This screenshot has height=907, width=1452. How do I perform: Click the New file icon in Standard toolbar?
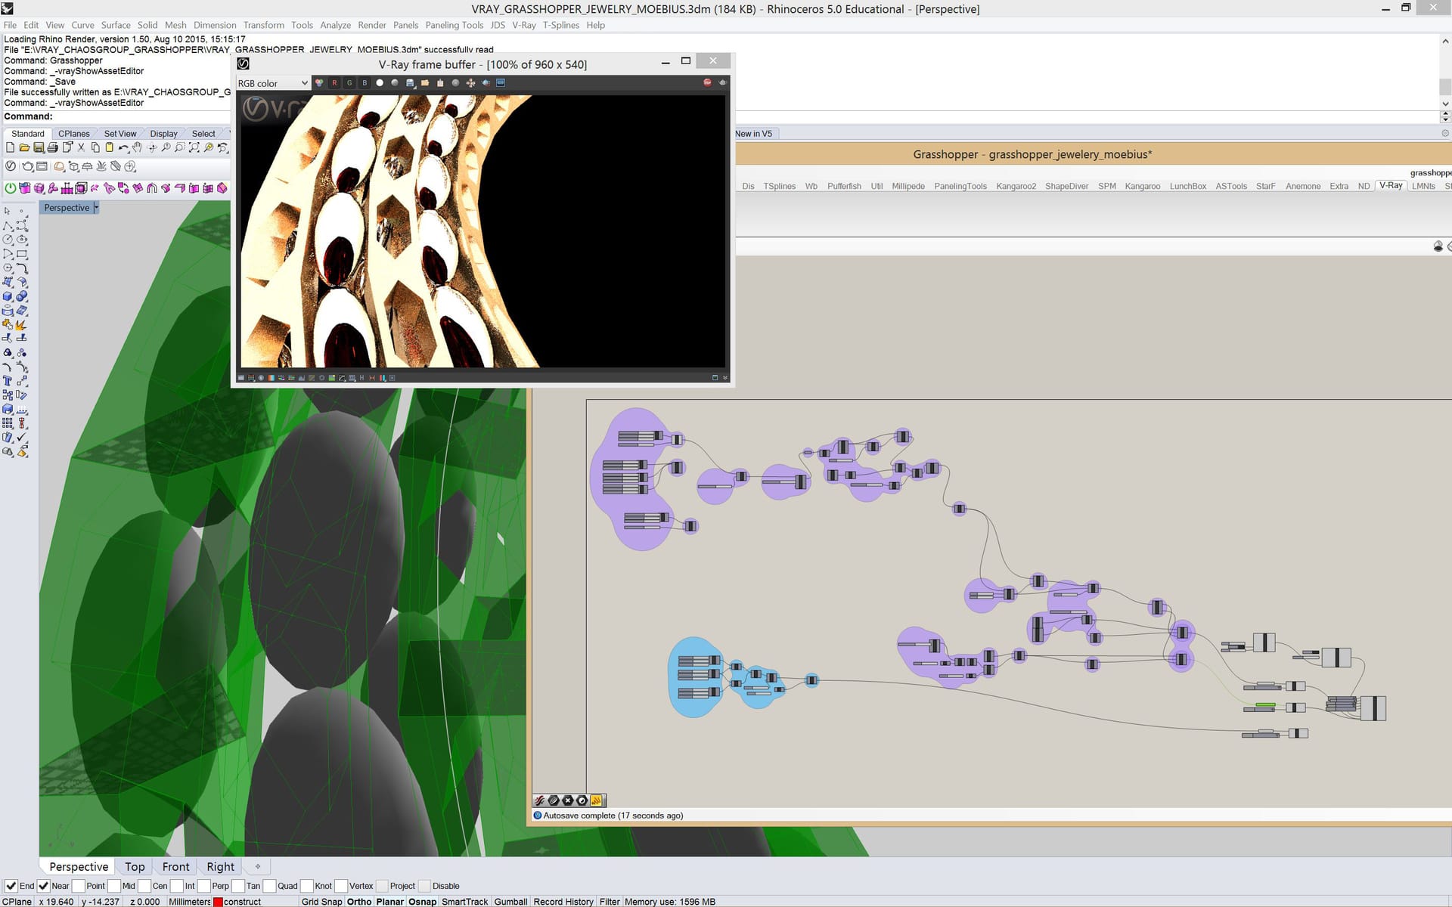pyautogui.click(x=11, y=147)
